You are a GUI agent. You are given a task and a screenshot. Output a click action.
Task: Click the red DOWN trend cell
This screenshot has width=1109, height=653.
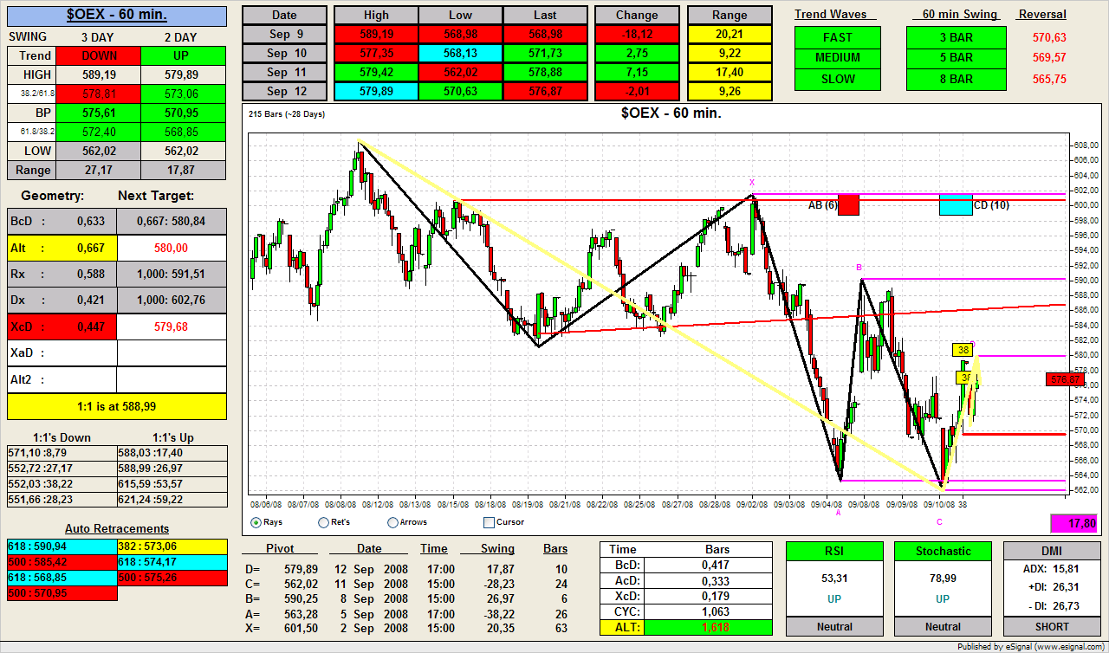tap(98, 55)
